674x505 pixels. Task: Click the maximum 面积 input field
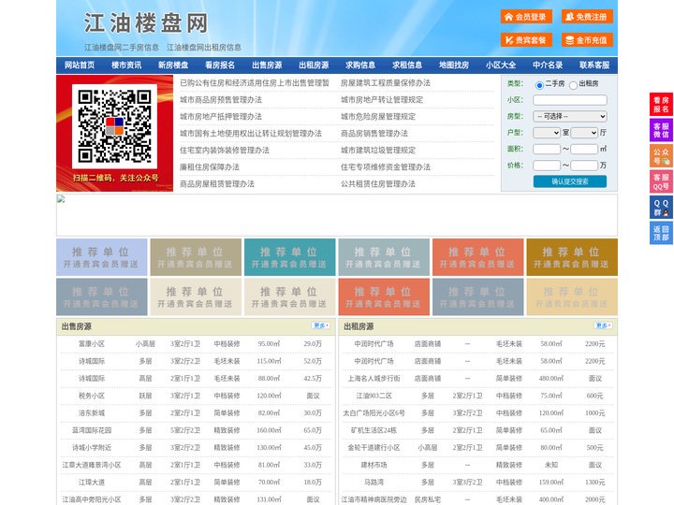click(584, 149)
